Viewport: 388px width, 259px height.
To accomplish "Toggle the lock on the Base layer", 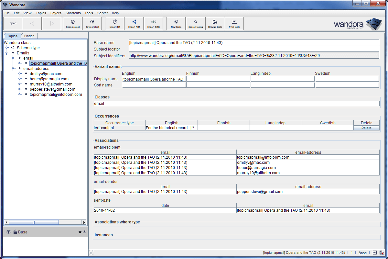I will [x=15, y=231].
